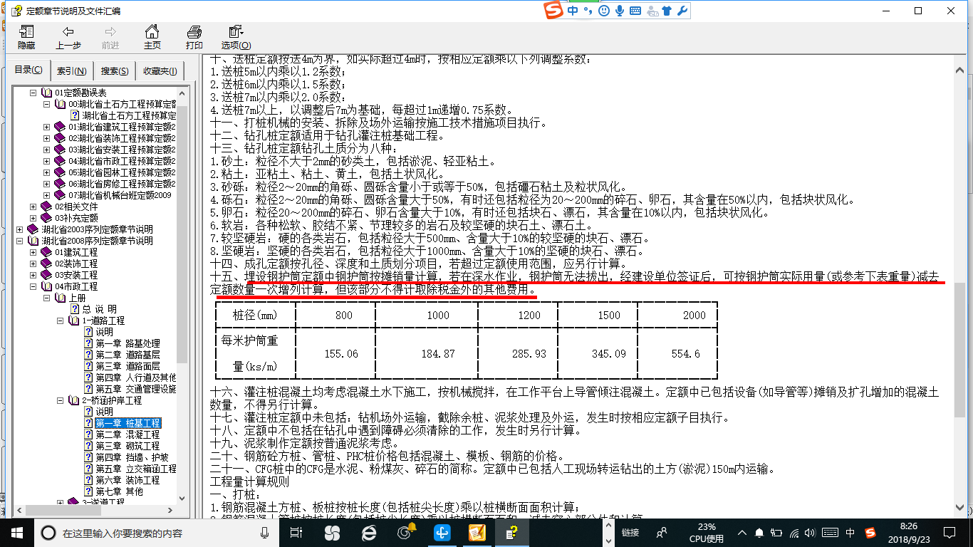973x547 pixels.
Task: Go back with the 上一步 toolbar button
Action: 68,37
